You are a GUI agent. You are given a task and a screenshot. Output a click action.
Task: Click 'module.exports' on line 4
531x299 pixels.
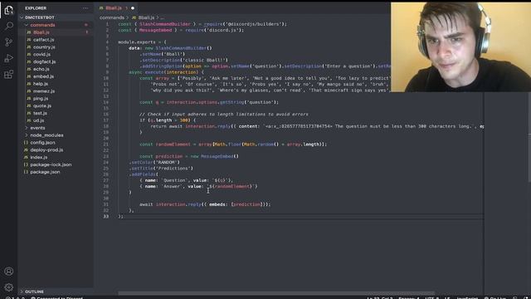(x=137, y=42)
